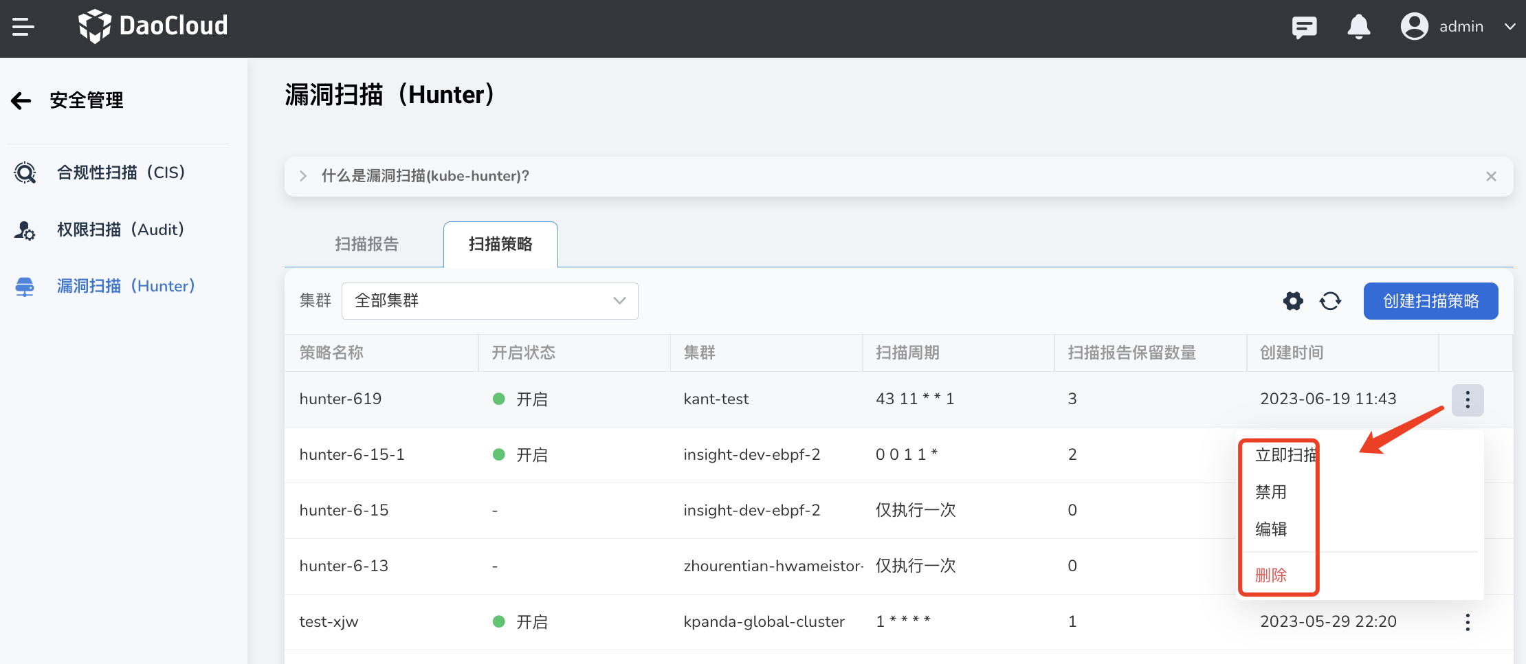Click the kpanda-global-cluster cell

pos(764,621)
